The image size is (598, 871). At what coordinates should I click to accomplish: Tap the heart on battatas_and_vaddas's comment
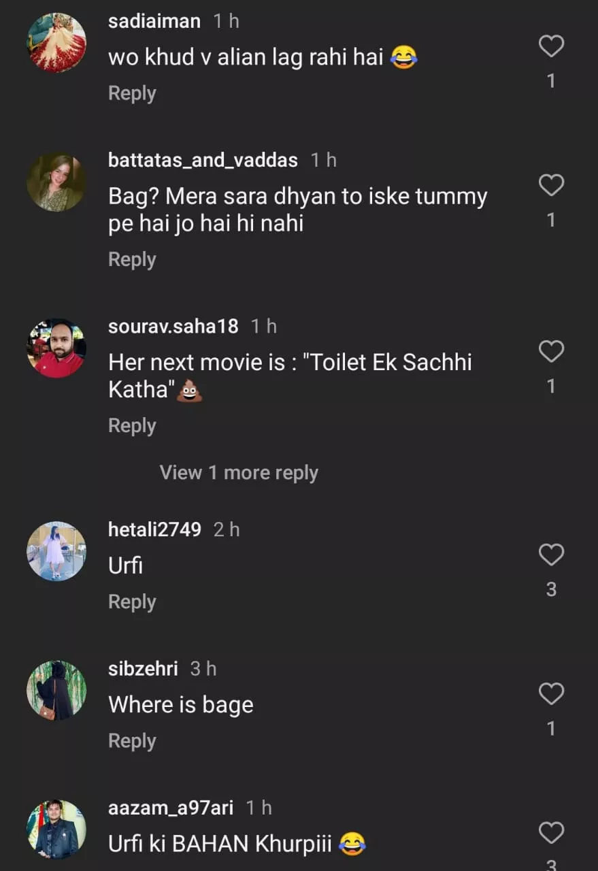[x=551, y=185]
